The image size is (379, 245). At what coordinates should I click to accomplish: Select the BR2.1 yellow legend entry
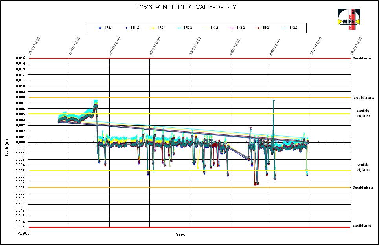pos(157,28)
